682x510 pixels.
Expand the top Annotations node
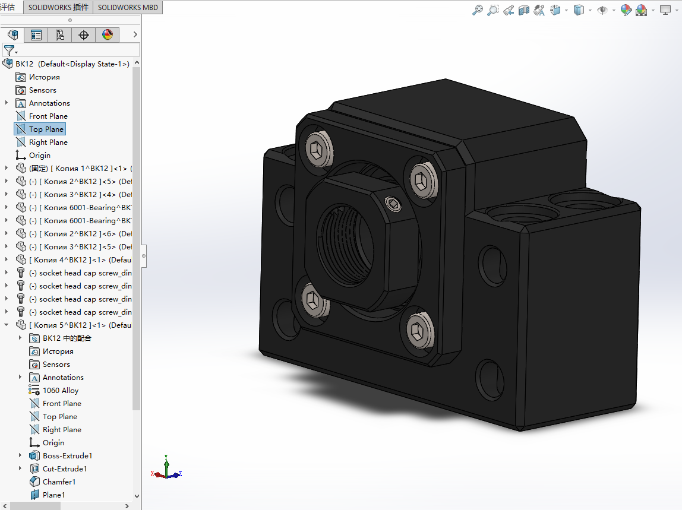[x=6, y=103]
